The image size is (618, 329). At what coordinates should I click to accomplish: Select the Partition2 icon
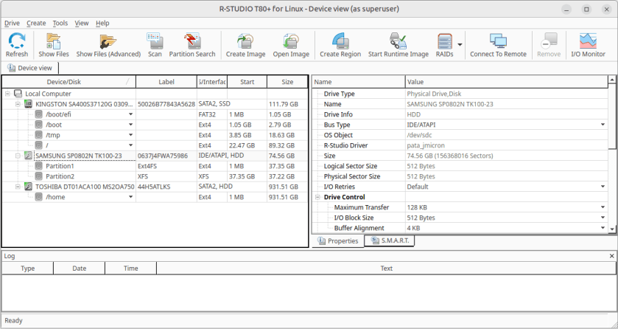click(38, 176)
